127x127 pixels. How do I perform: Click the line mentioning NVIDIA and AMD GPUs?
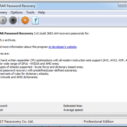(30, 64)
